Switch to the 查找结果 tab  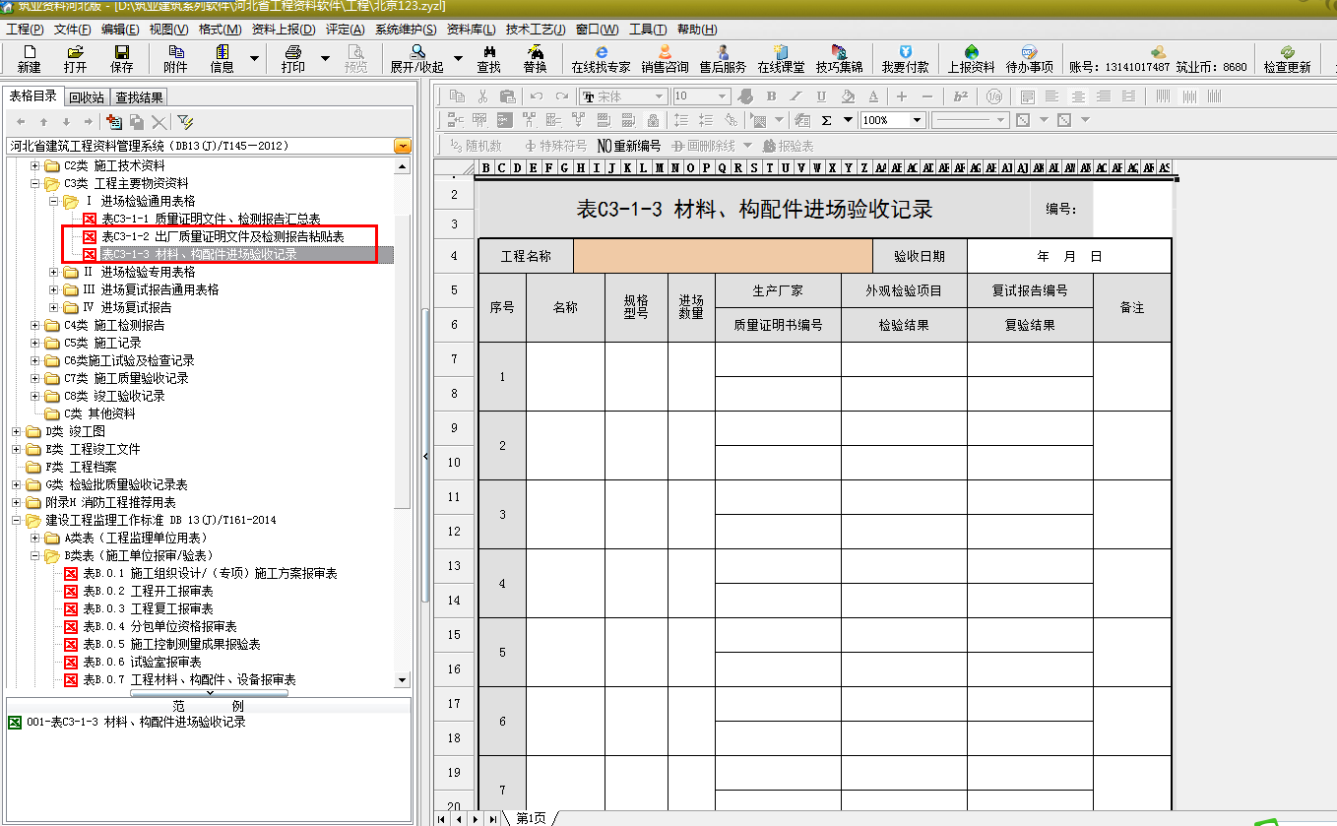[139, 96]
